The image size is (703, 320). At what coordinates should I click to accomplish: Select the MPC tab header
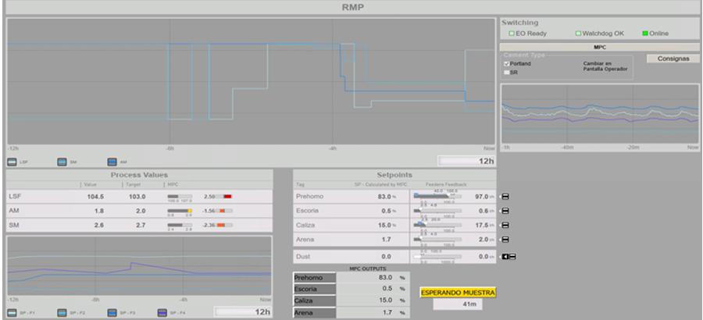600,47
